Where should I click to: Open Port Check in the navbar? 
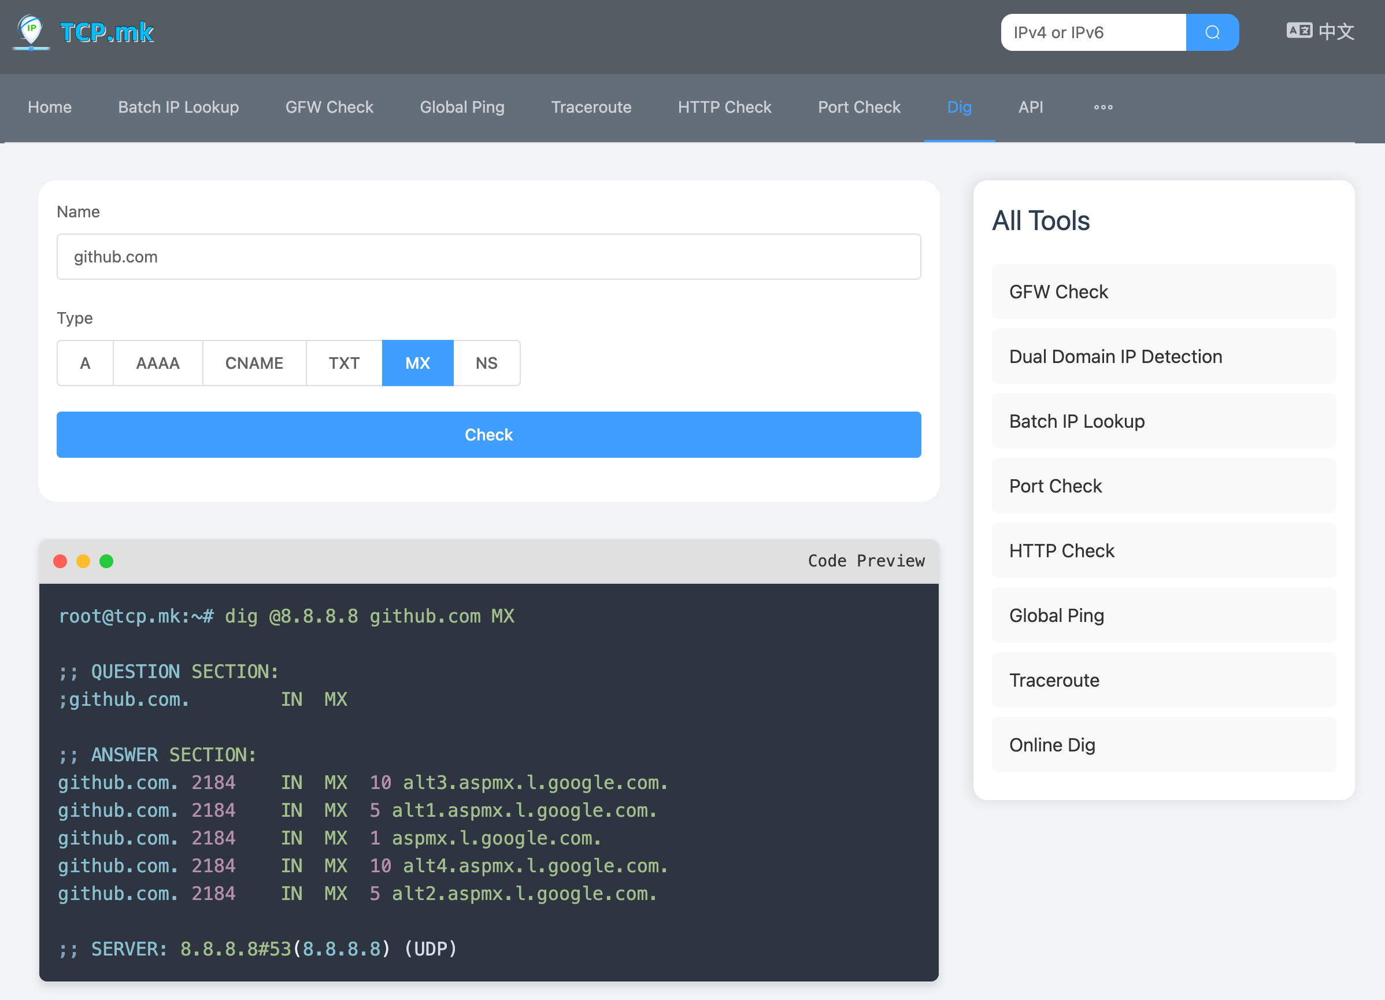(x=859, y=108)
